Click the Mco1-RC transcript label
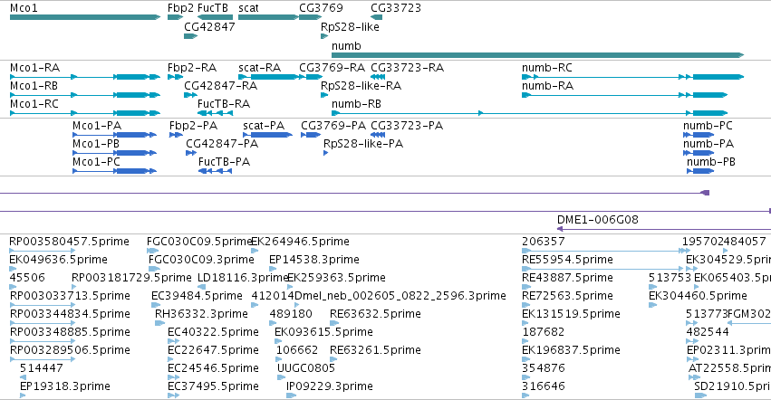The width and height of the screenshot is (771, 400). pos(34,104)
